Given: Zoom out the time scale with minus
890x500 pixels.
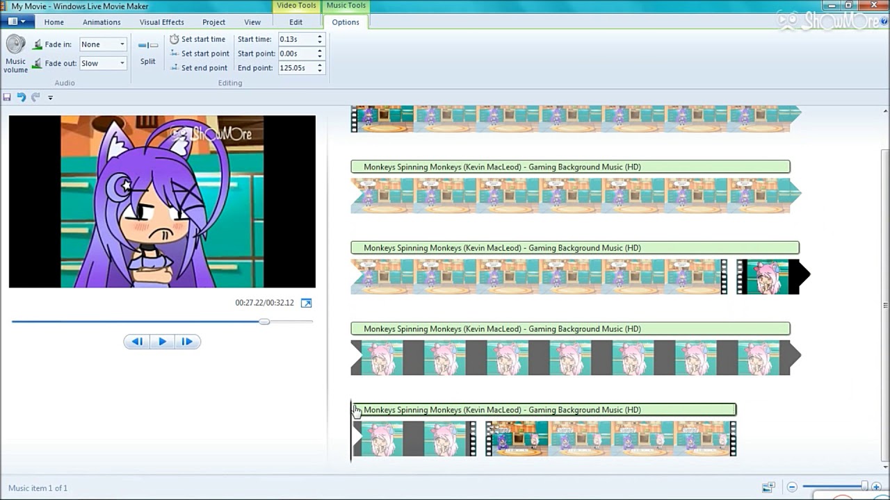Looking at the screenshot, I should (x=792, y=487).
